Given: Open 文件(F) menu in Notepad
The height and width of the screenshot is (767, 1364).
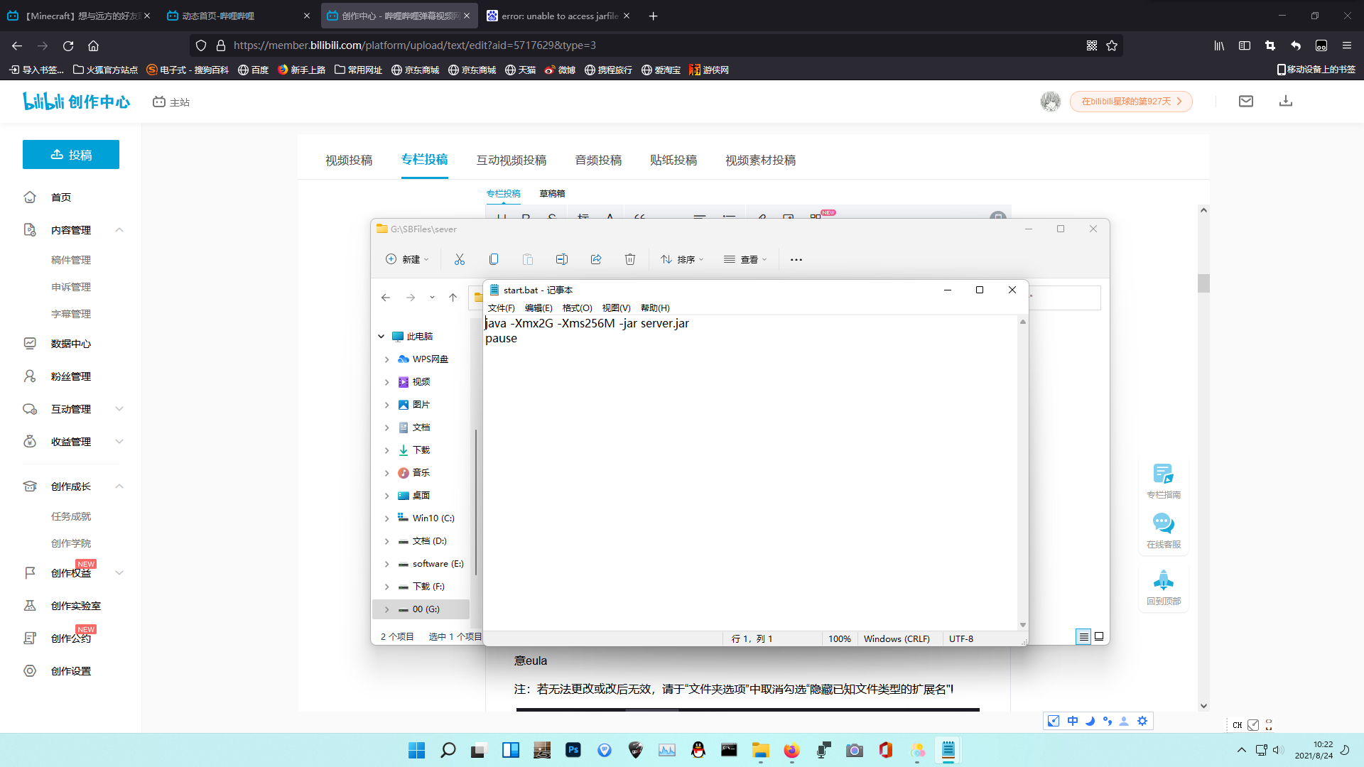Looking at the screenshot, I should [501, 308].
